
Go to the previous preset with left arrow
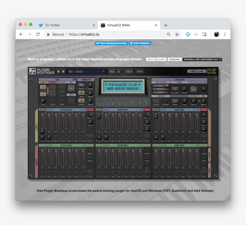coord(58,71)
